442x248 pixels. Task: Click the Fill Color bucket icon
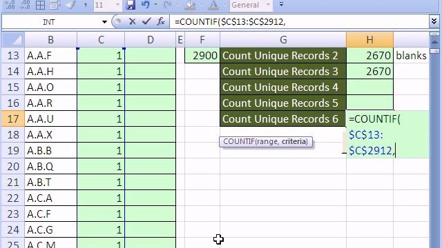tap(190, 5)
